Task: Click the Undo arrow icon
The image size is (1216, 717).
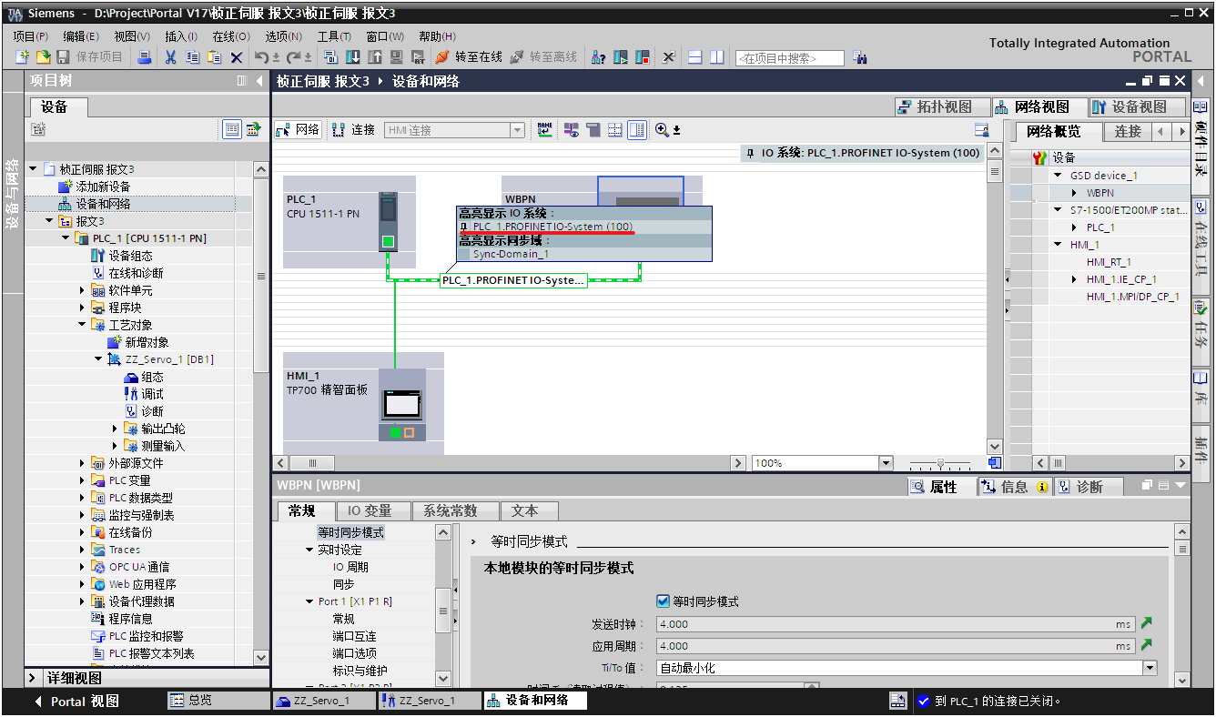Action: 260,57
